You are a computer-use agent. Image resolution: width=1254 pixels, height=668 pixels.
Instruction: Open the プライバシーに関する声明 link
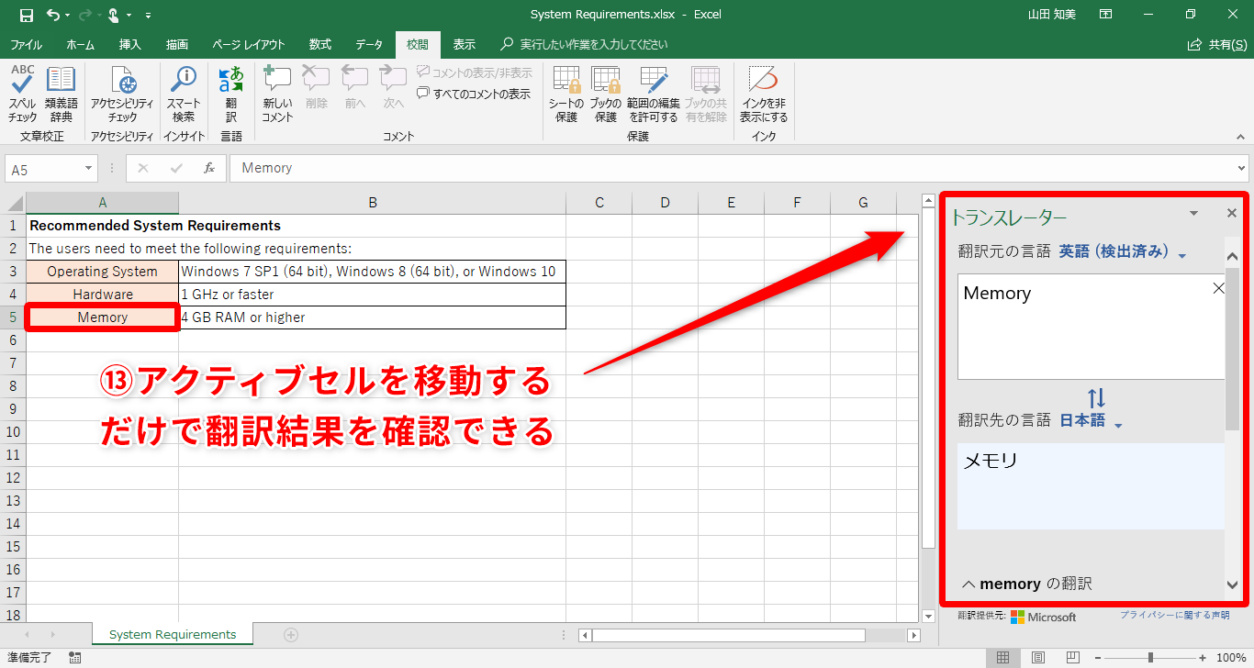(1174, 615)
